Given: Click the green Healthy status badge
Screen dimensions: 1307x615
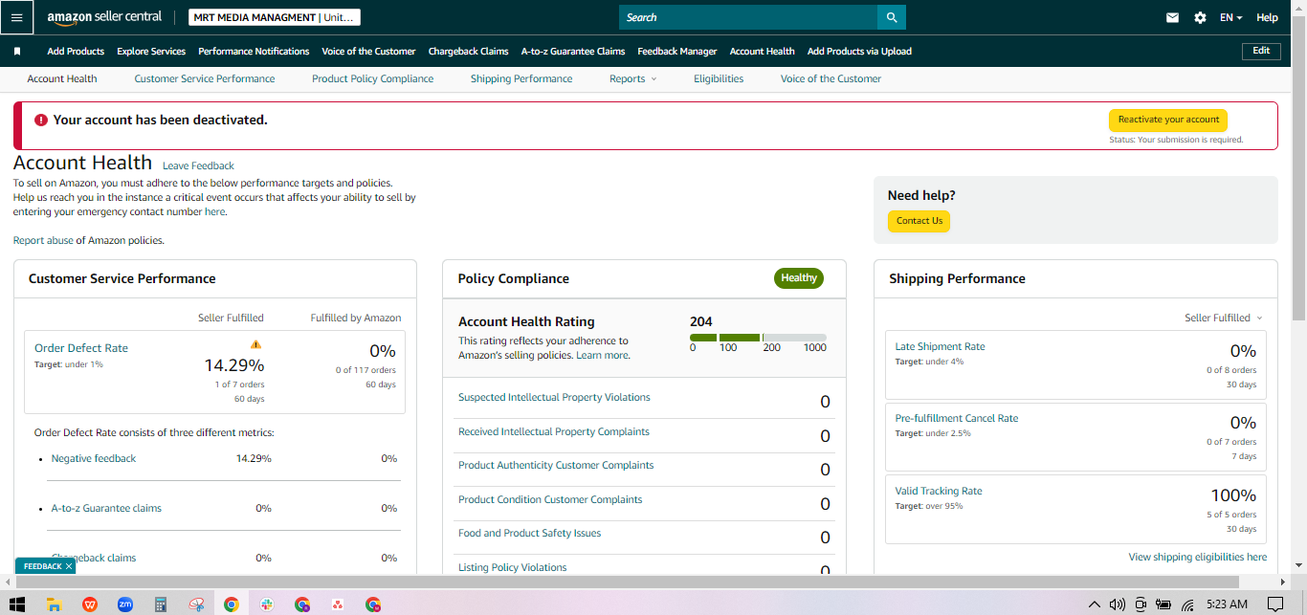Looking at the screenshot, I should (799, 278).
